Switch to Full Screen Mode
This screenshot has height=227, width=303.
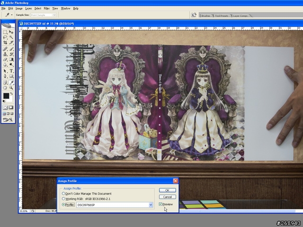tap(12, 113)
